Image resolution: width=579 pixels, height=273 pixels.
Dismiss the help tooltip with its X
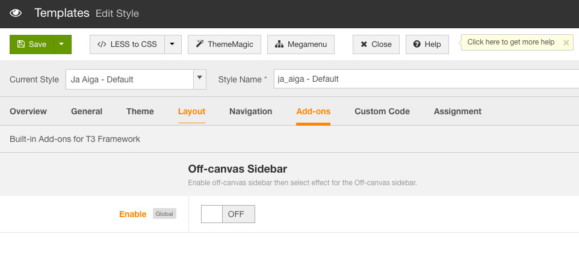click(x=566, y=43)
